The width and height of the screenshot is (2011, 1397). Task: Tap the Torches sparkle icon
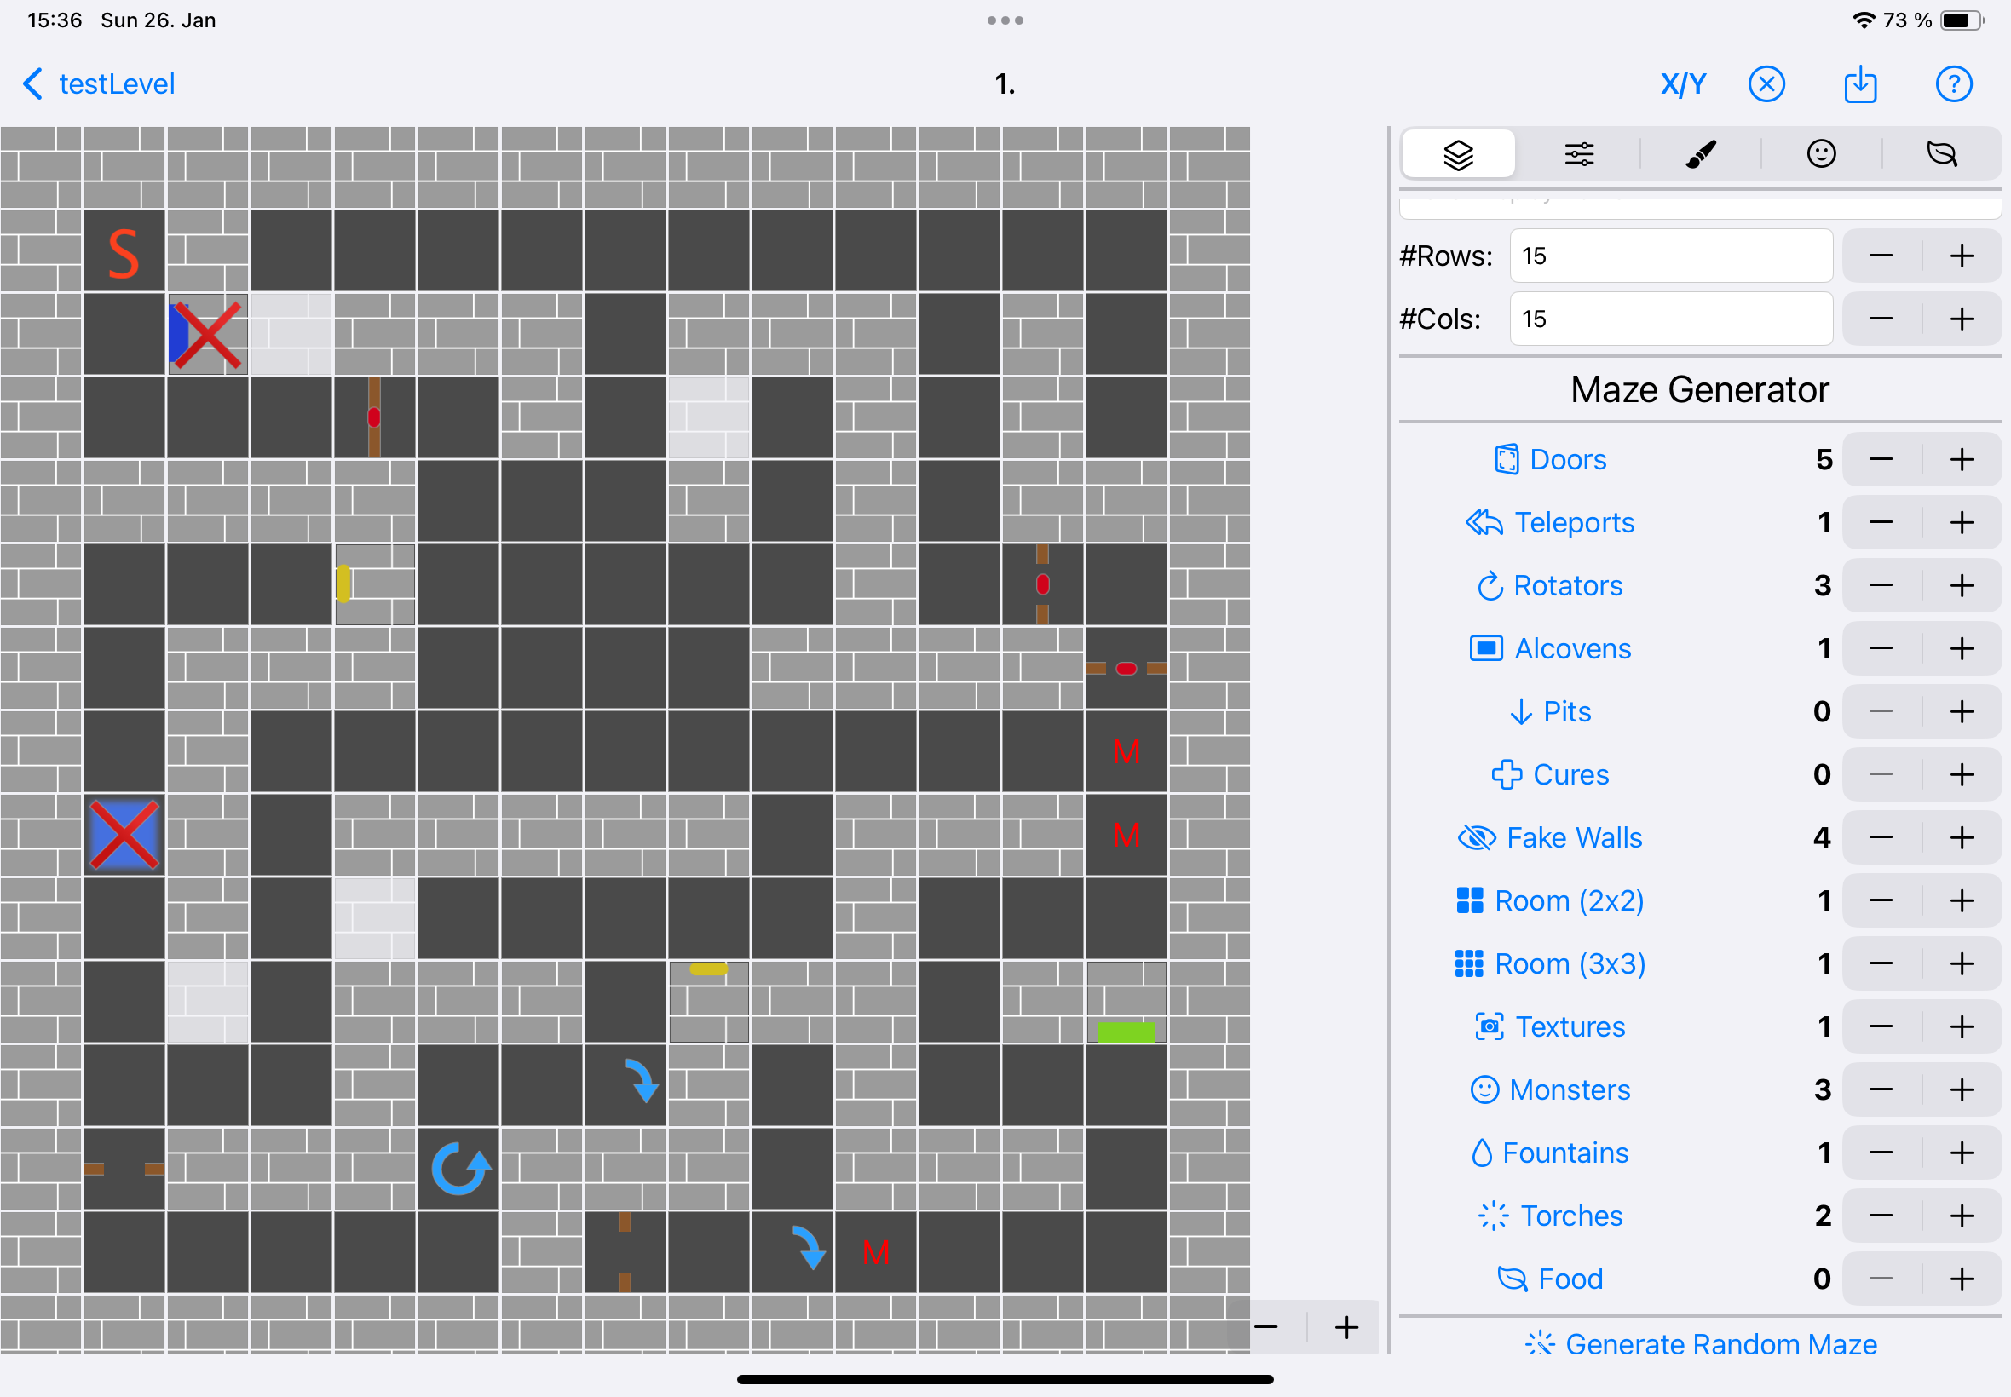click(1494, 1216)
